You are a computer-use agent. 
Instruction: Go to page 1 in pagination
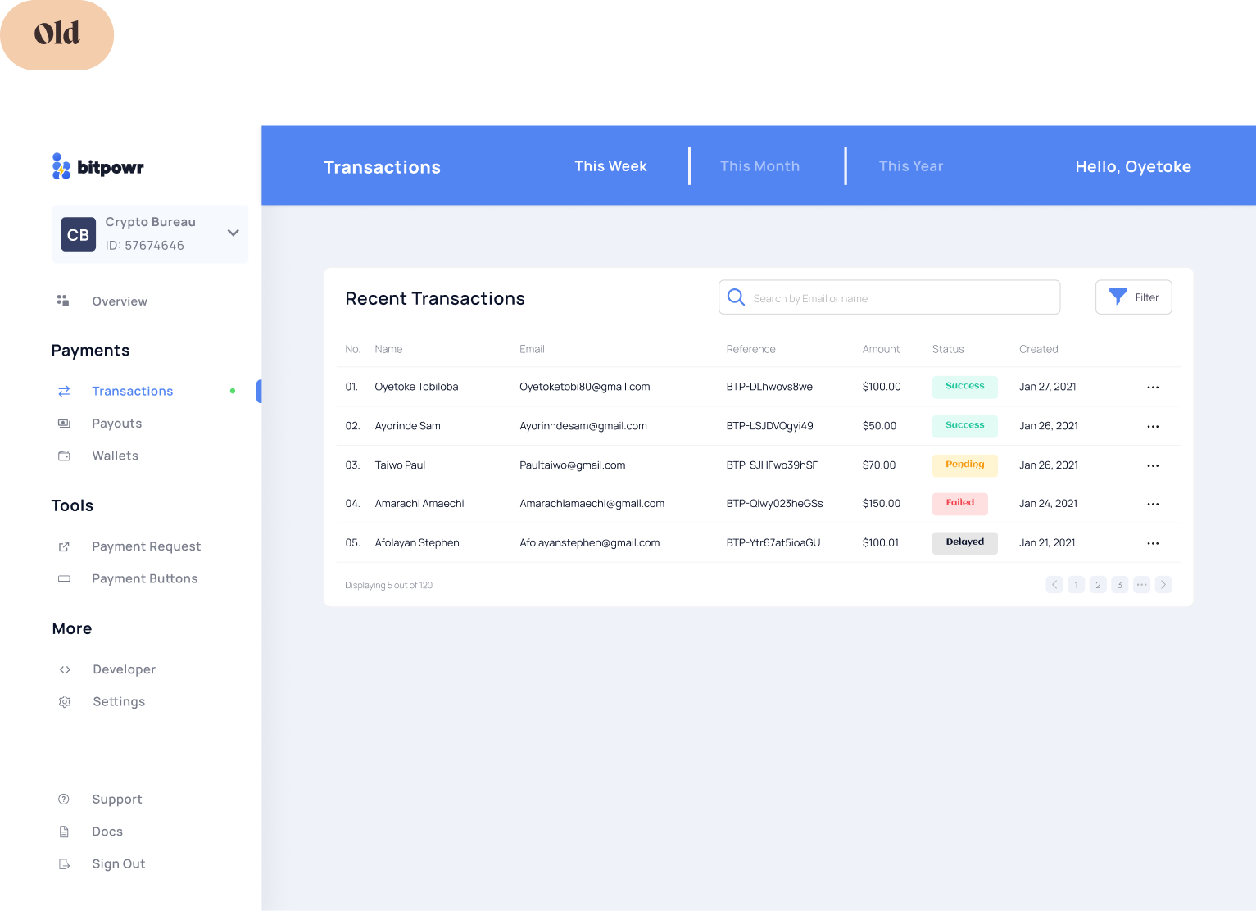(1076, 585)
